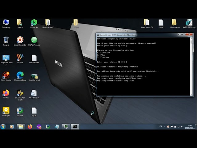
Task: Click the Show desktop strip
Action: tap(196, 127)
